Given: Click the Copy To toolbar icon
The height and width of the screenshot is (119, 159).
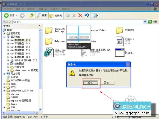Looking at the screenshot, I should coord(74,16).
